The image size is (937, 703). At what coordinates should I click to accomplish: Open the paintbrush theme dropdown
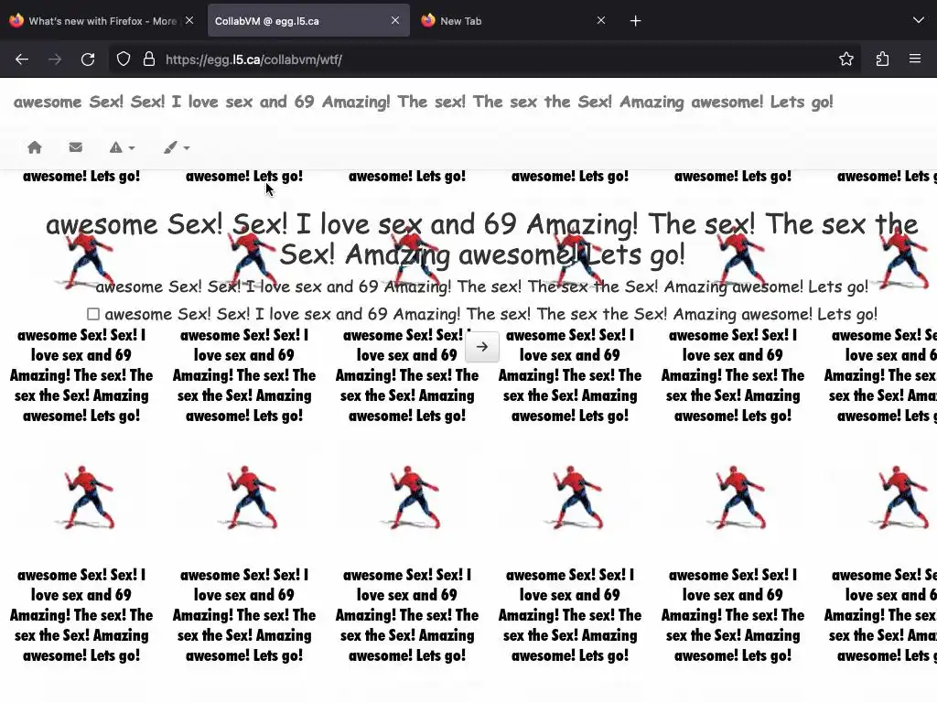click(x=177, y=147)
